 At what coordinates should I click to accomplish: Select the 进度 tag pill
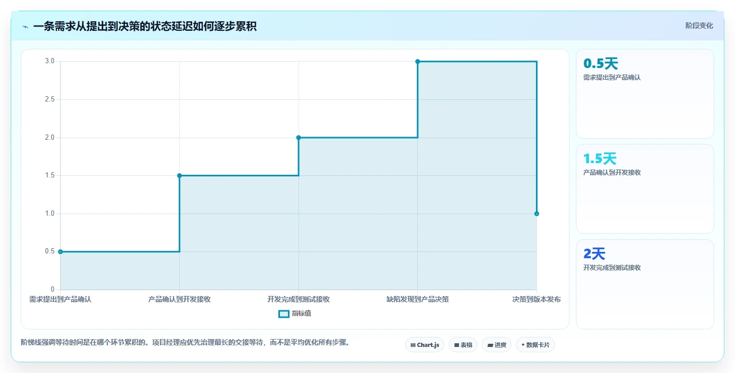[497, 345]
